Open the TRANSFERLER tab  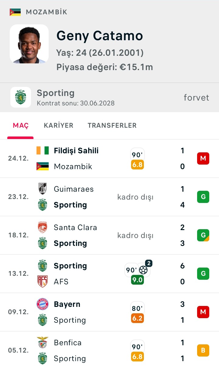pyautogui.click(x=112, y=126)
